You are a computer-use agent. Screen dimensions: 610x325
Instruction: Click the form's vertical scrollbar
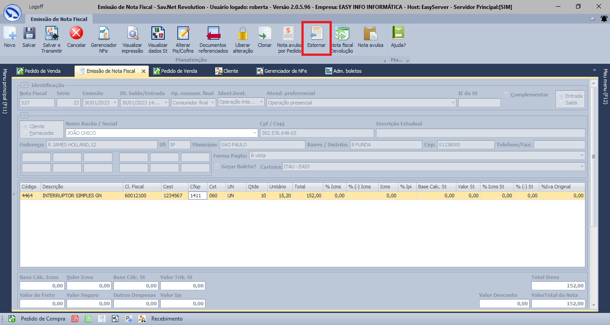click(593, 156)
